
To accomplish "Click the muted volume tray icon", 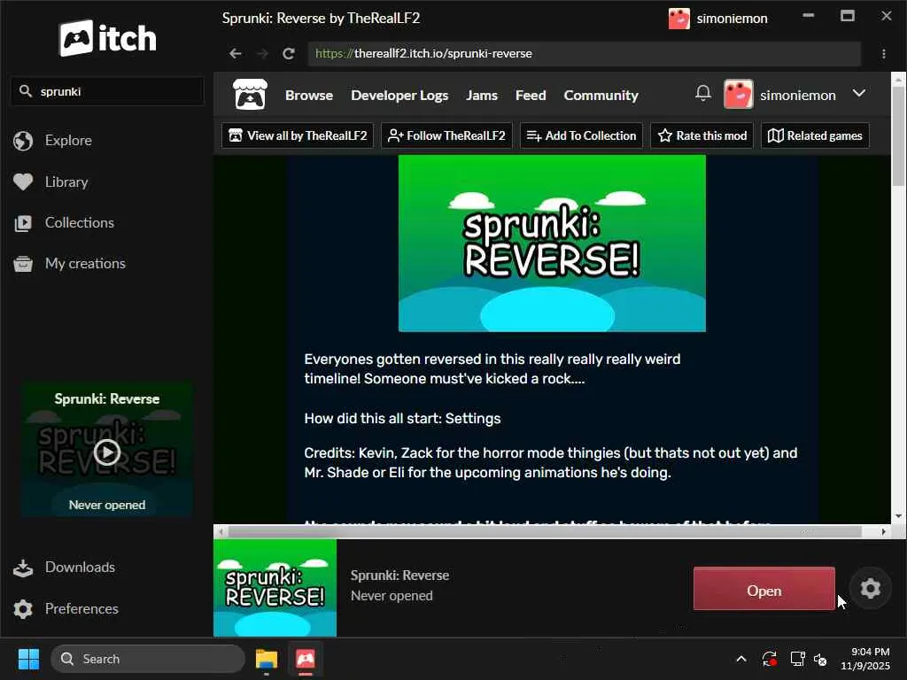I will pos(821,659).
